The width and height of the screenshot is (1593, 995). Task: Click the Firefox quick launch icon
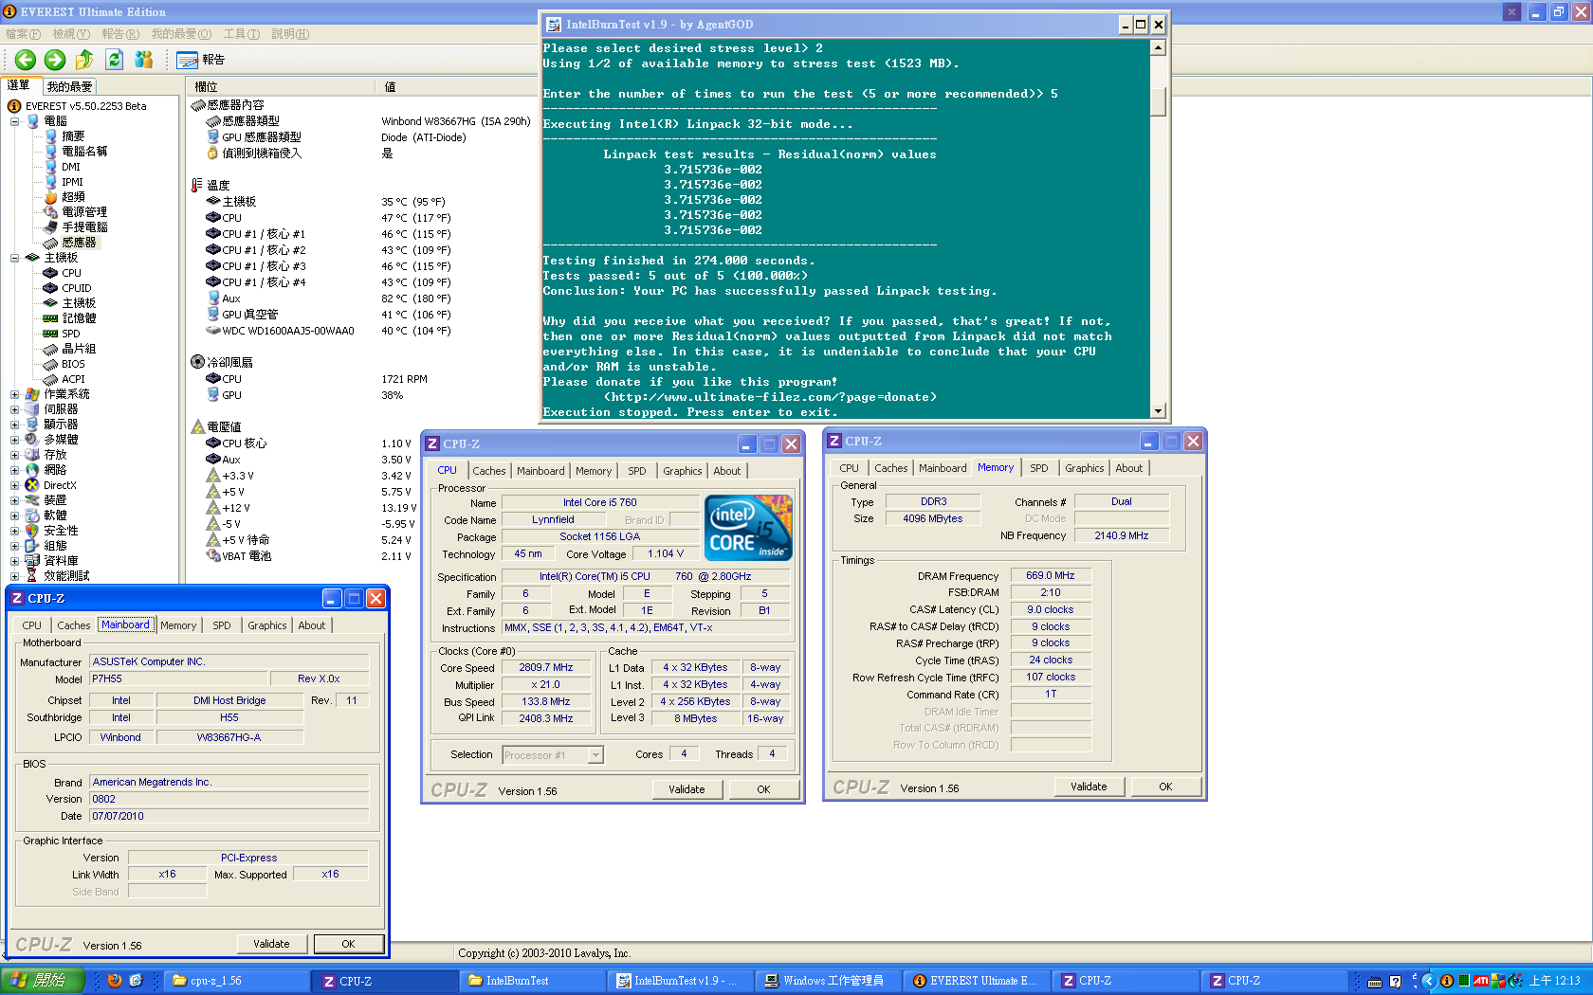[x=115, y=981]
